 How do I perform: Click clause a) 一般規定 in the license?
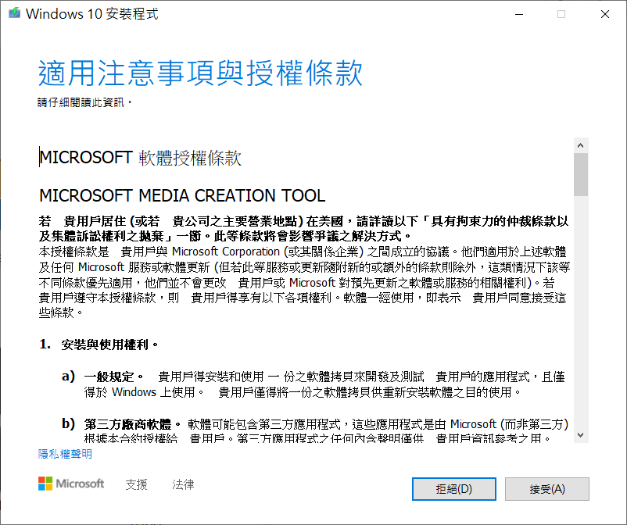point(113,376)
